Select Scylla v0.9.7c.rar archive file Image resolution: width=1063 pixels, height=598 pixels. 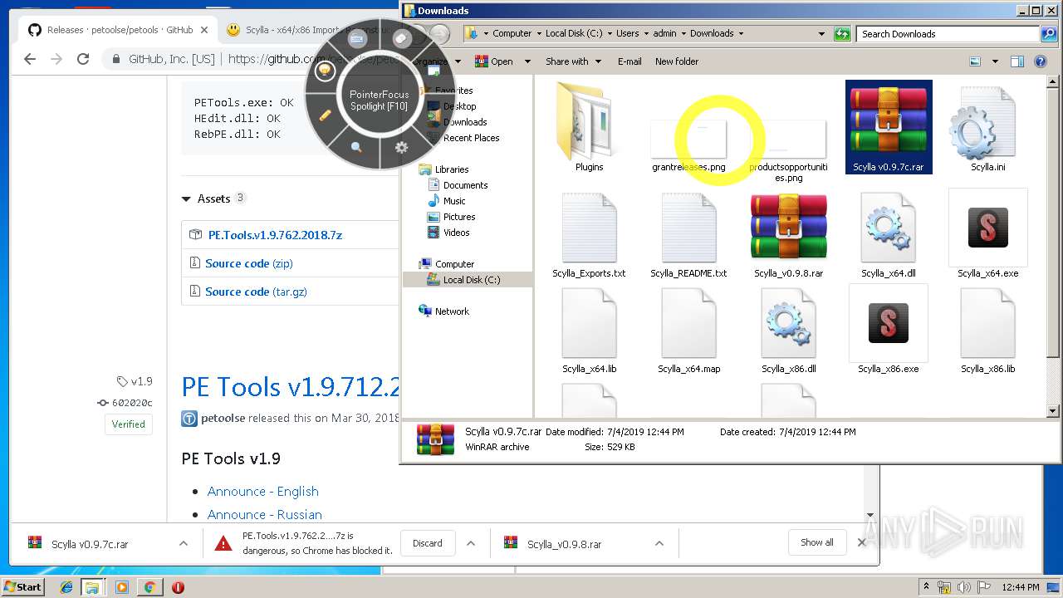pyautogui.click(x=888, y=127)
